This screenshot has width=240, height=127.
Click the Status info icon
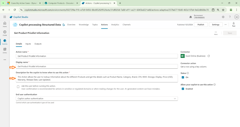click(x=188, y=73)
